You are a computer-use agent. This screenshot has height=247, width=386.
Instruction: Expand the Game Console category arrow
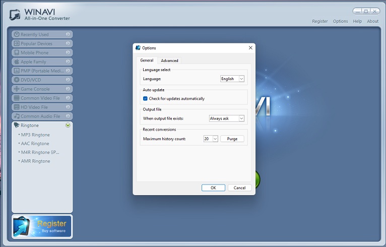(68, 89)
